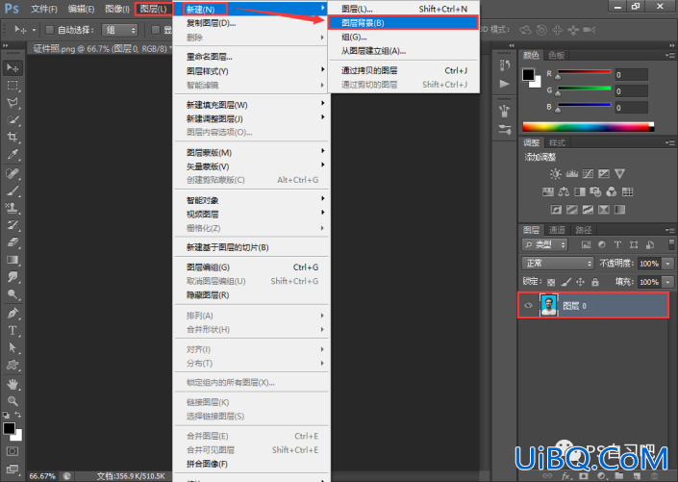
Task: Open the 不透明度 opacity dropdown arrow
Action: coord(668,263)
